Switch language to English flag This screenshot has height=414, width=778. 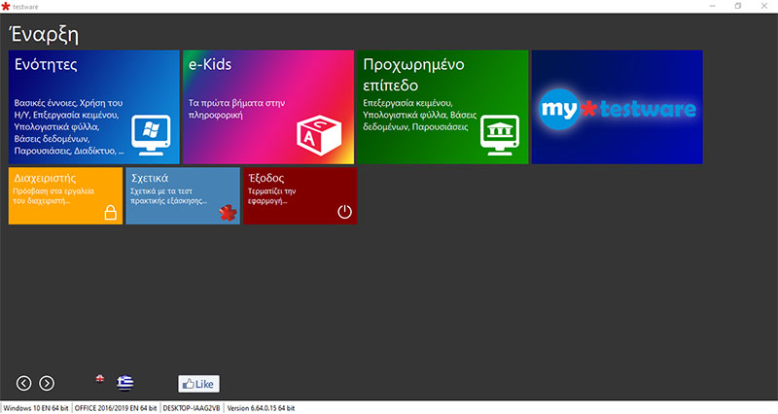[x=100, y=379]
